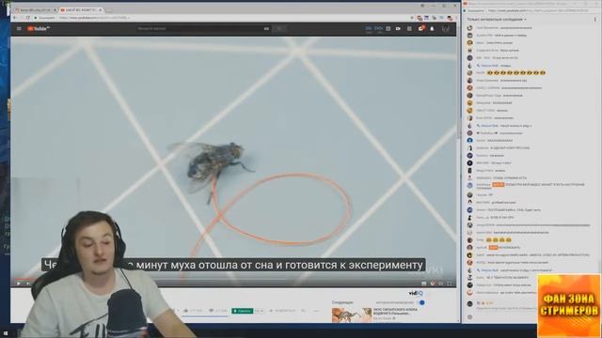Open the Windows Start button
This screenshot has width=602, height=338.
tap(5, 333)
